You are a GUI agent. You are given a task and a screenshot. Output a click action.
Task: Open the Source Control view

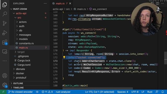click(x=5, y=23)
